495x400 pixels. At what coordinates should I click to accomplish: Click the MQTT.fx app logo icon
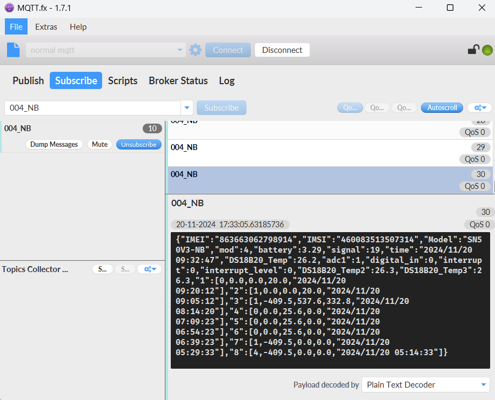tap(9, 8)
